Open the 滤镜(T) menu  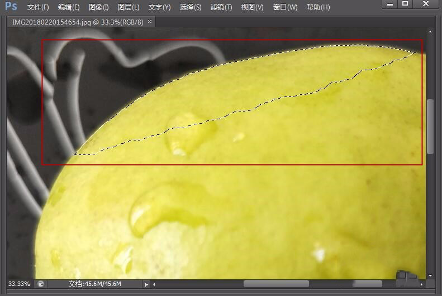click(x=221, y=7)
